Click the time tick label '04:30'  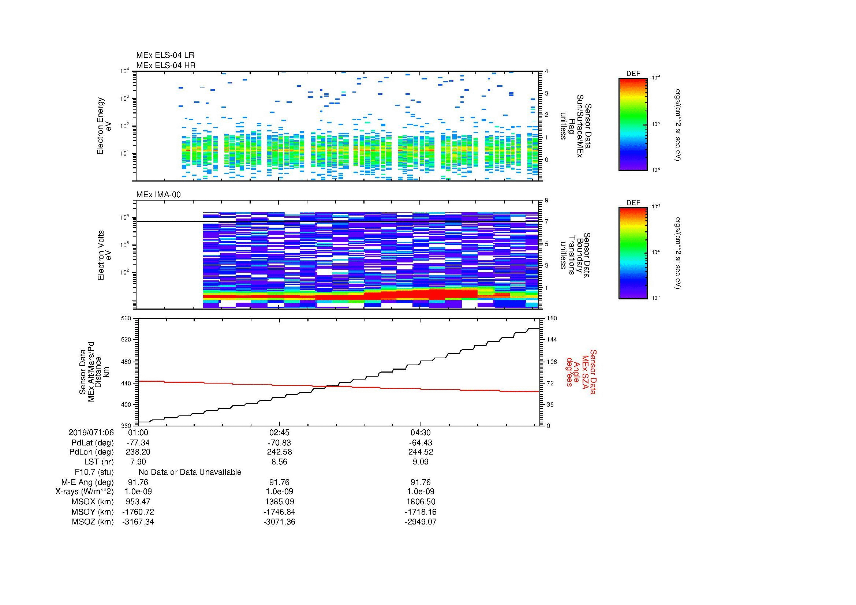point(420,433)
